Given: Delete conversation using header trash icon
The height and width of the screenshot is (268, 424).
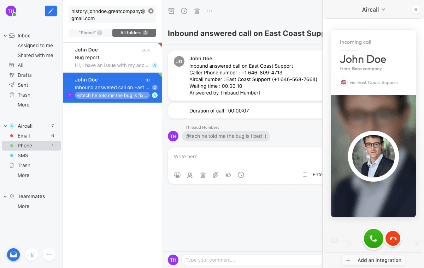Looking at the screenshot, I should (197, 11).
